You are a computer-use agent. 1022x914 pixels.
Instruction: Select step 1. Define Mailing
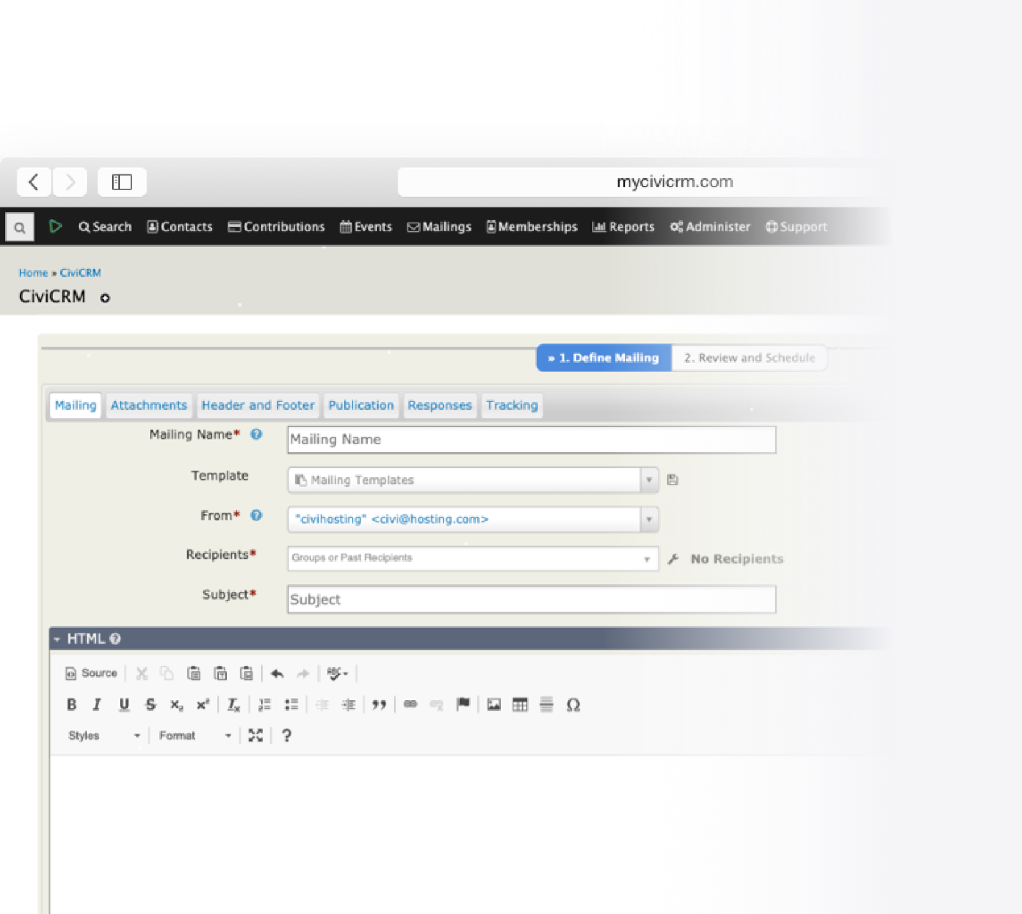(x=604, y=358)
